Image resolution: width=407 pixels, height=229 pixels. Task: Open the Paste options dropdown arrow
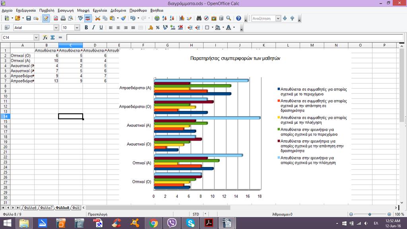(x=118, y=18)
